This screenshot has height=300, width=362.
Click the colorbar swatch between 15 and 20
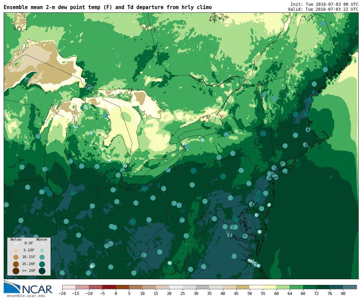[x=163, y=287]
